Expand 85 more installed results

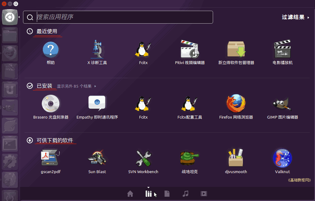(76, 86)
